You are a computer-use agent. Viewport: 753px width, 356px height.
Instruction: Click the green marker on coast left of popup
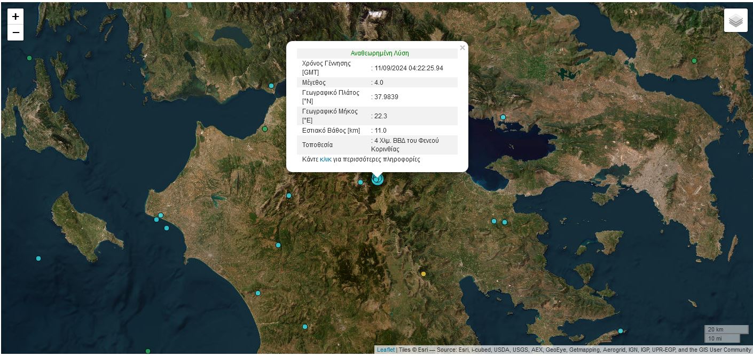tap(265, 129)
